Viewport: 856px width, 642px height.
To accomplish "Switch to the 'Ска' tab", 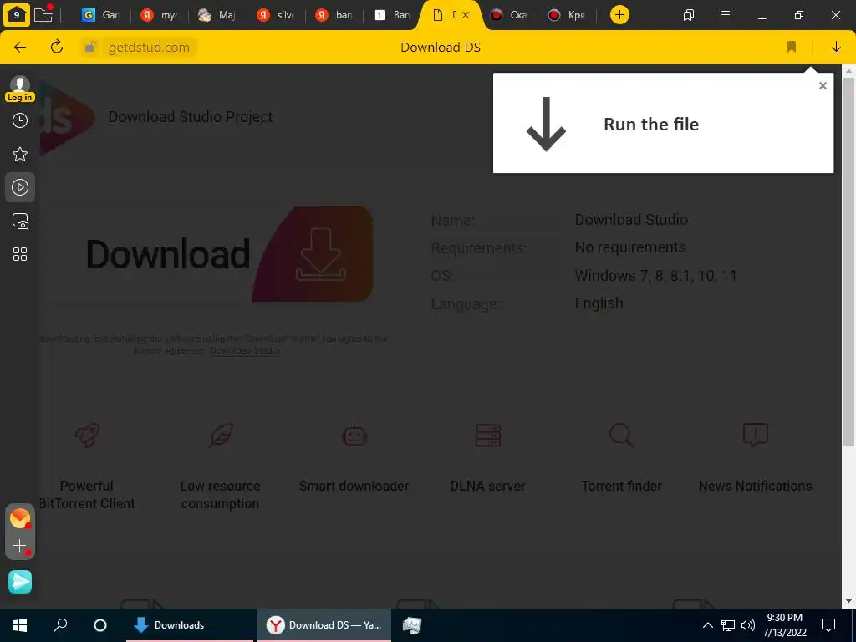I will click(x=509, y=15).
